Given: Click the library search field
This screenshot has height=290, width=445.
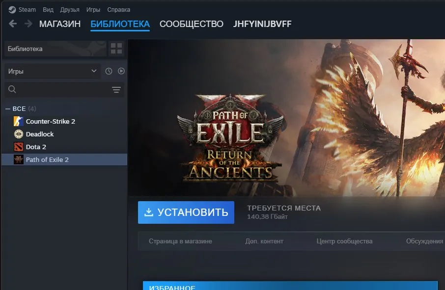Looking at the screenshot, I should coord(64,90).
